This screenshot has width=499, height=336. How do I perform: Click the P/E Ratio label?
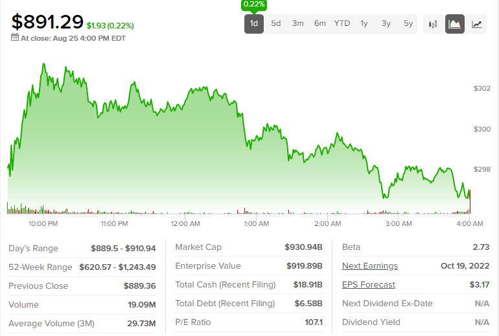click(193, 322)
